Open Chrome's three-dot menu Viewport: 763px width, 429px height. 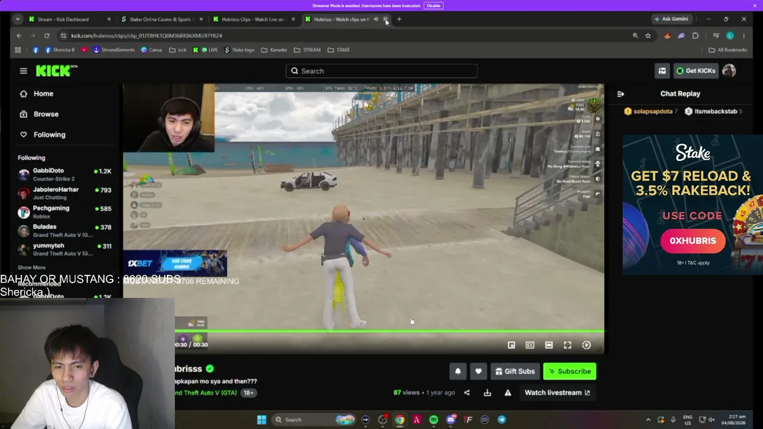tap(743, 36)
